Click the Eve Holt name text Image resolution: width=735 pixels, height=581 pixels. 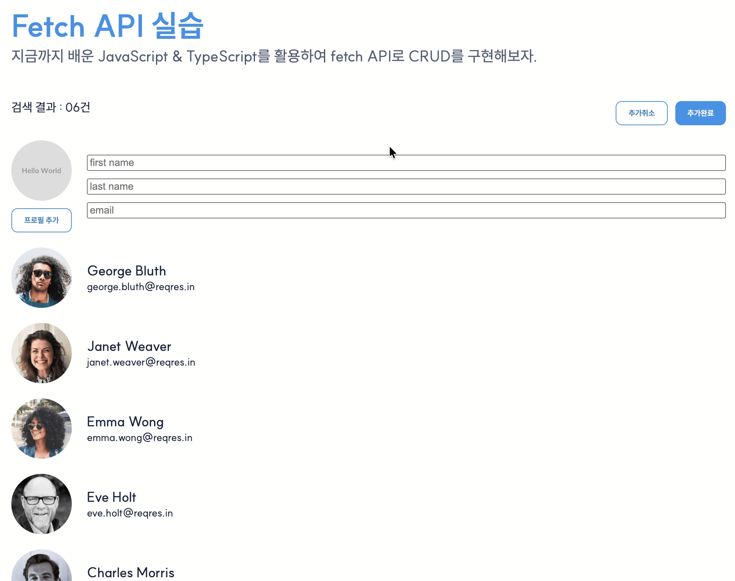(x=111, y=497)
